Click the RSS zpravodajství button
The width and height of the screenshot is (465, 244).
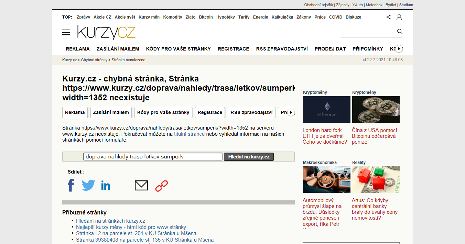click(x=251, y=112)
